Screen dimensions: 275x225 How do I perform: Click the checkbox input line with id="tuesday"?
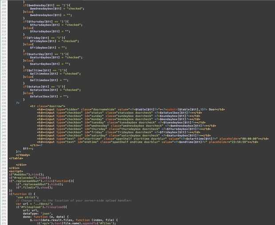click(121, 123)
